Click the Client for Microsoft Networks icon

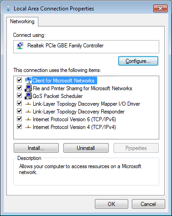pyautogui.click(x=28, y=80)
